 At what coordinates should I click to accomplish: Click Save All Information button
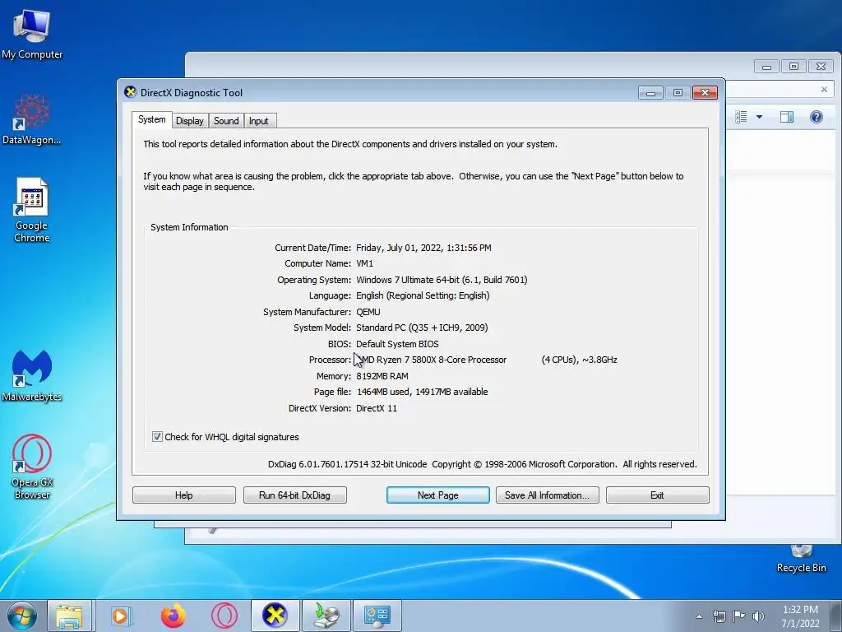pyautogui.click(x=547, y=495)
